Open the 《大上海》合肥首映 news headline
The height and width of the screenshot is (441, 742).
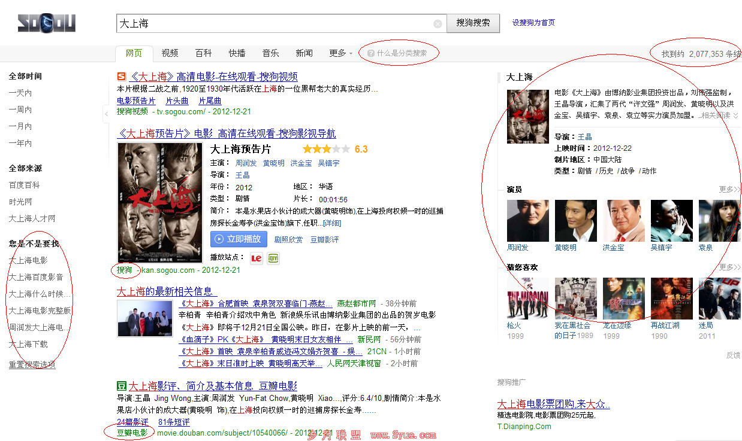[x=255, y=303]
